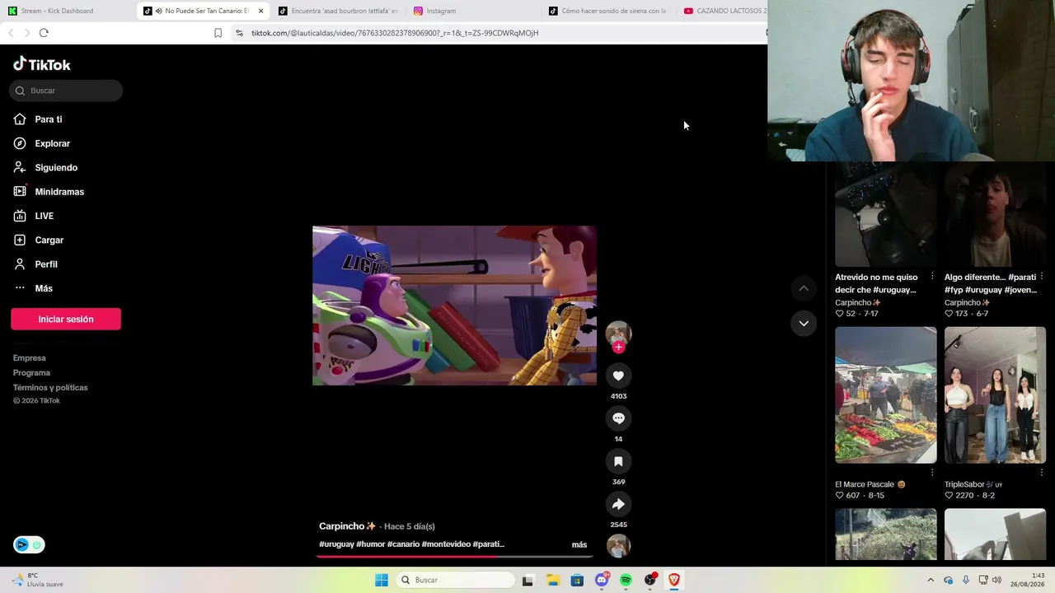1055x593 pixels.
Task: Close the 'No Puede Ser Tan Canario' tab
Action: [261, 11]
